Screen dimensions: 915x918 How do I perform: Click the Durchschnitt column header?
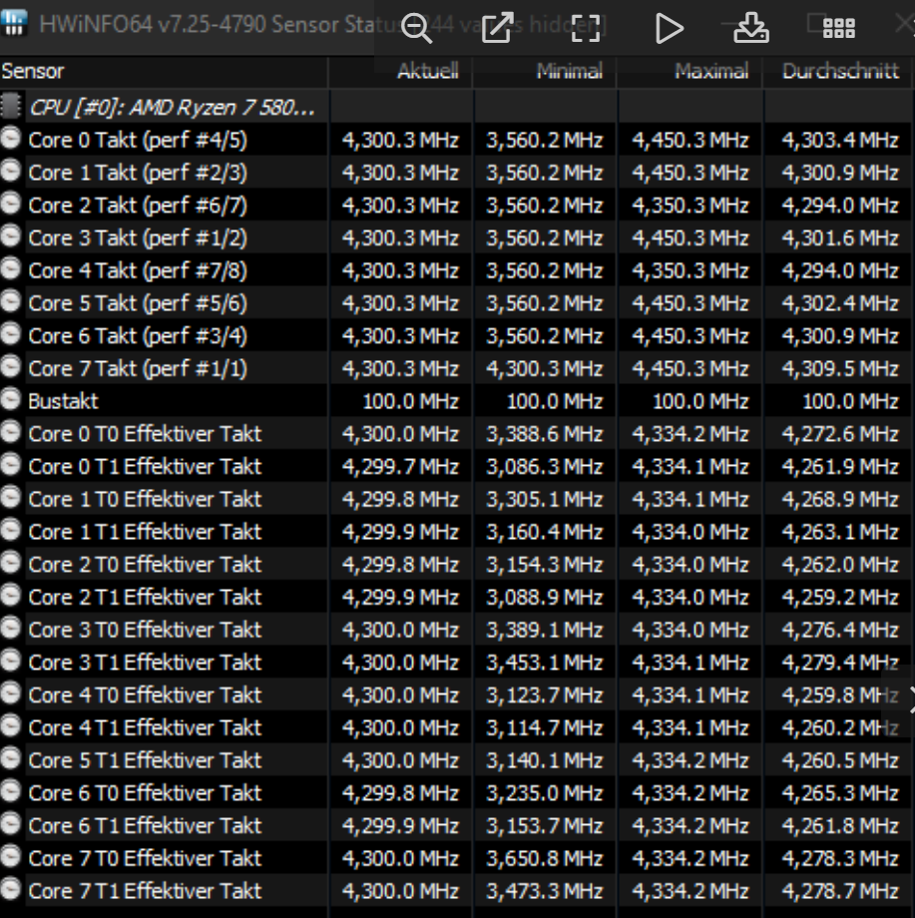tap(838, 72)
